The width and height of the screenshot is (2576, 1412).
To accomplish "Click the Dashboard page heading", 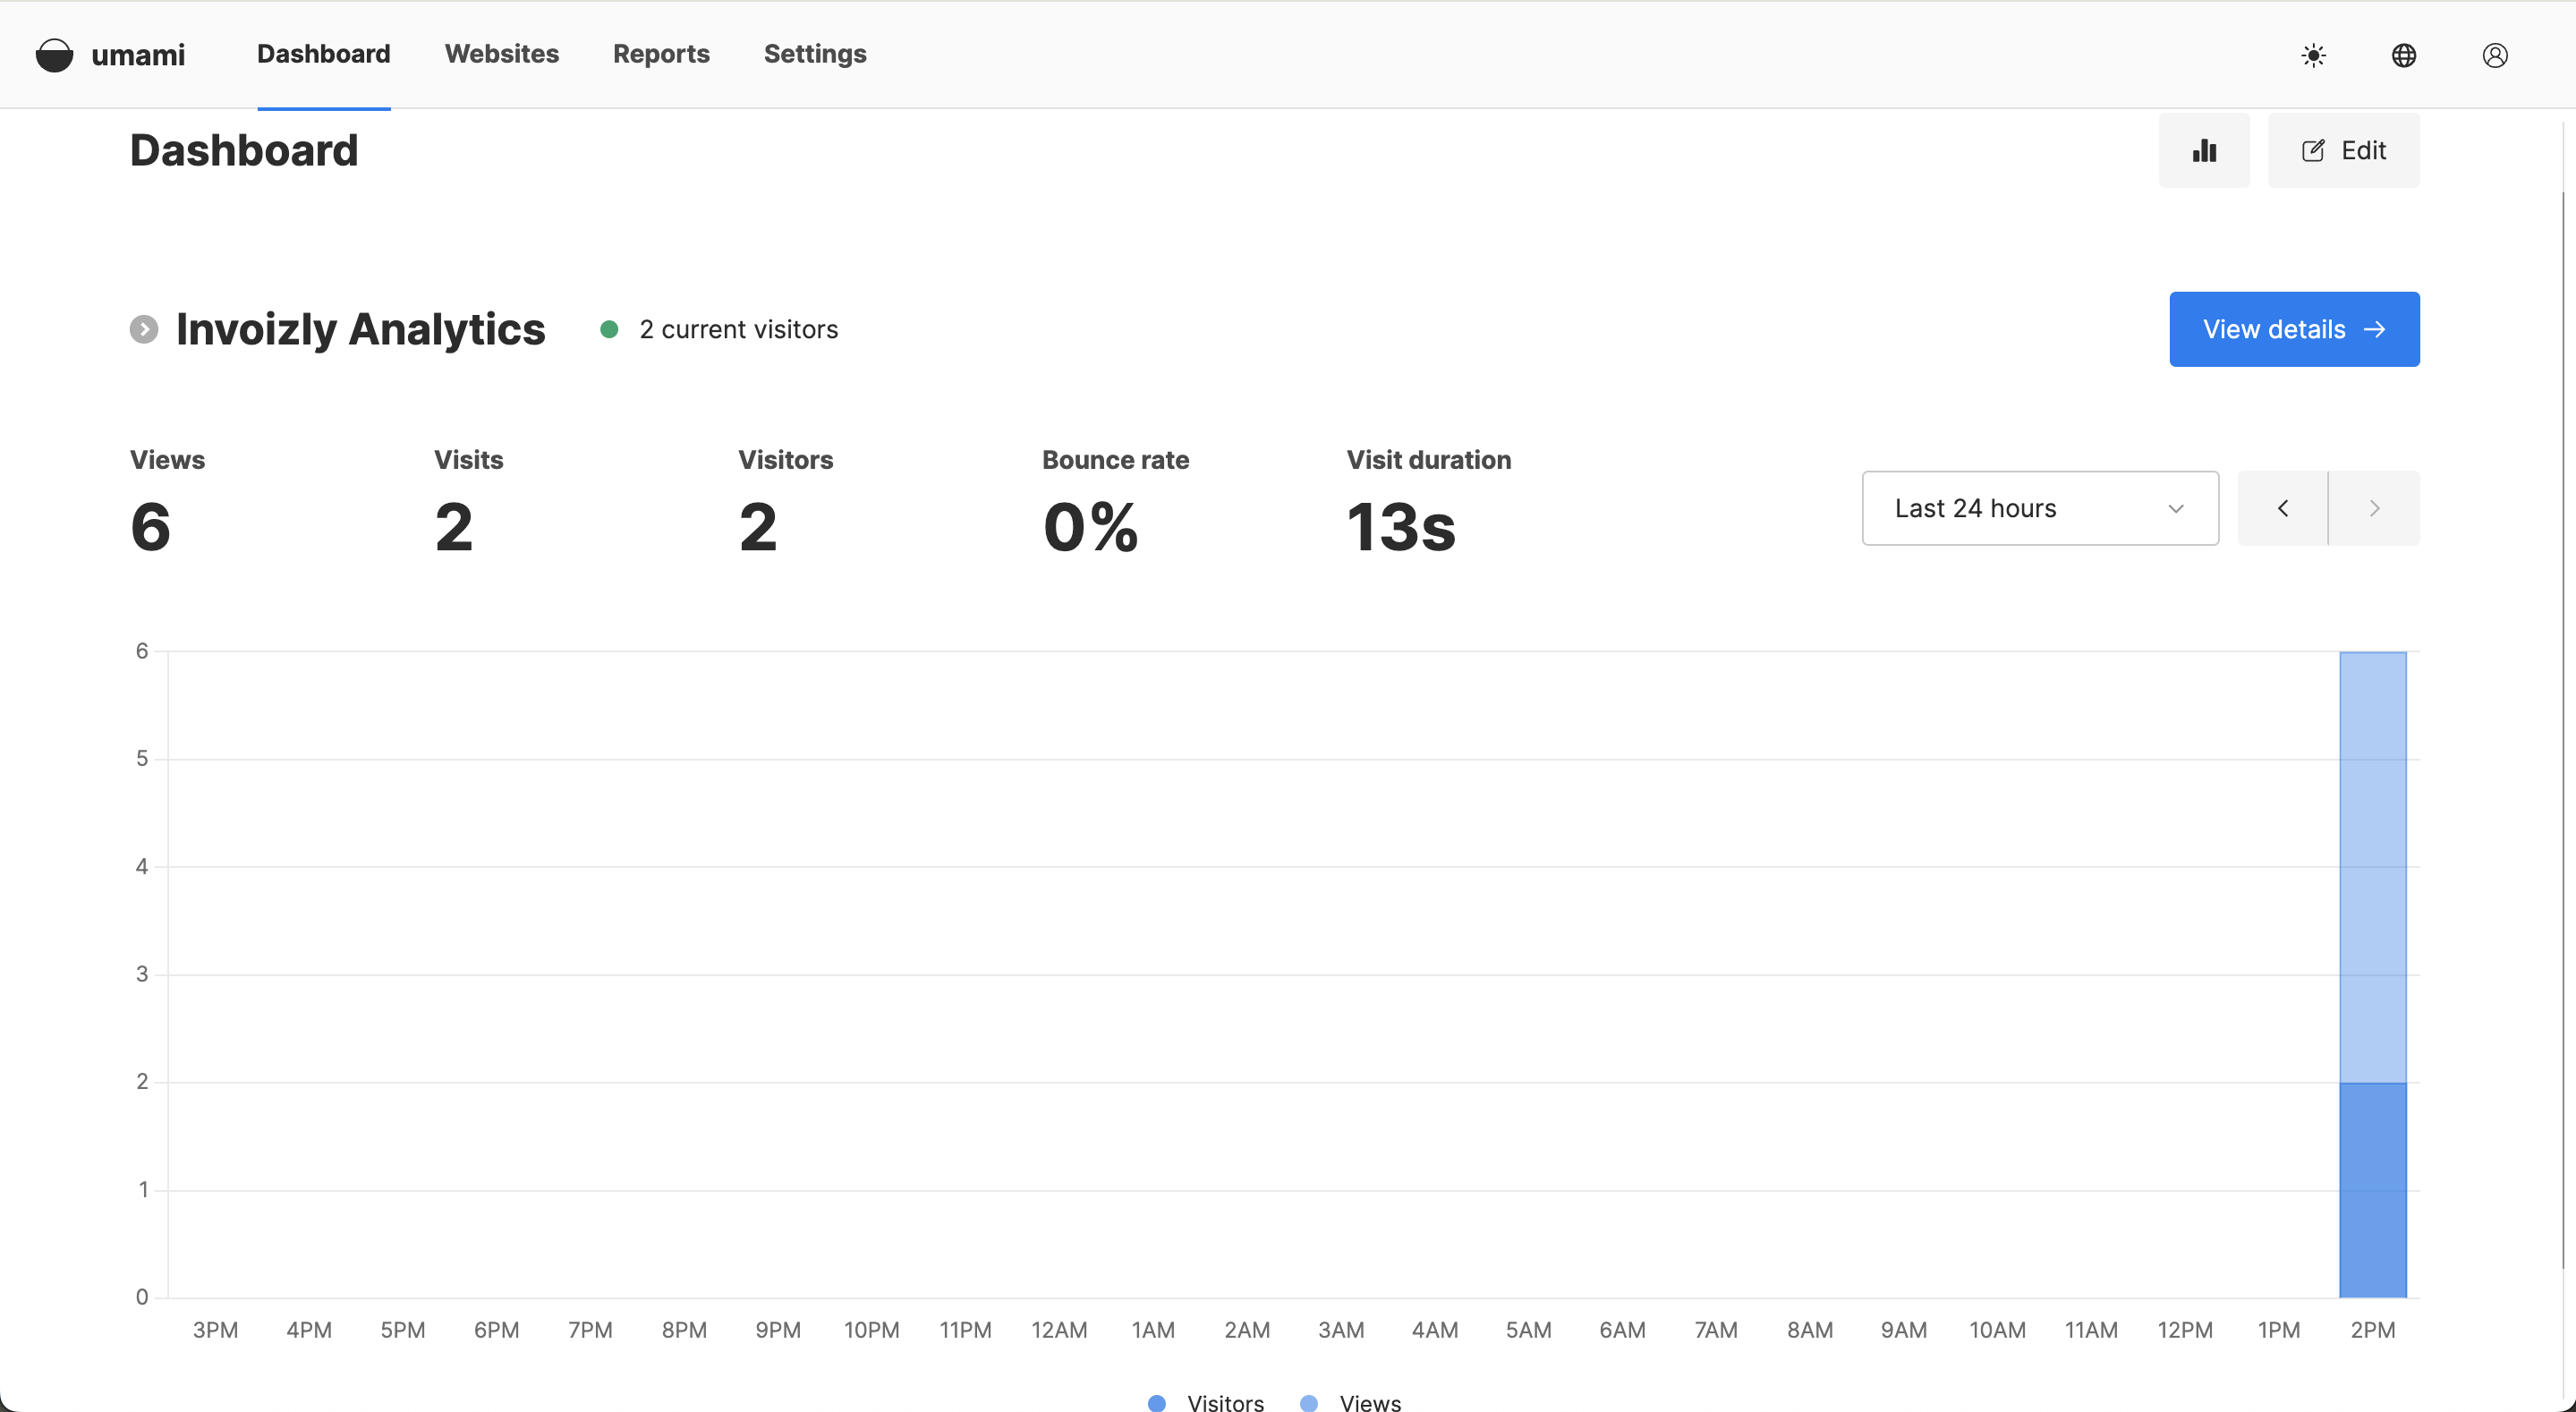I will pos(244,150).
